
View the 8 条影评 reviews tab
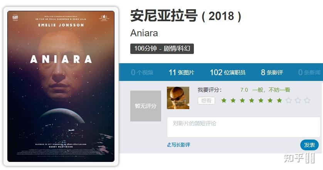point(272,72)
